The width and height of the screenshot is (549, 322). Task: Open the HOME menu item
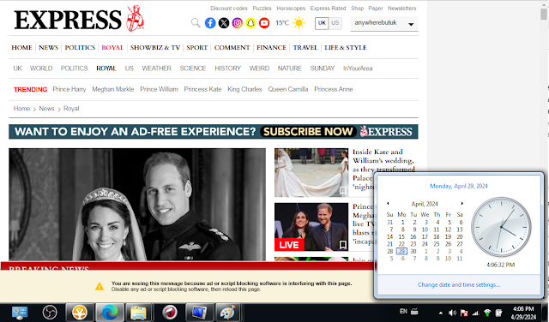coord(21,48)
